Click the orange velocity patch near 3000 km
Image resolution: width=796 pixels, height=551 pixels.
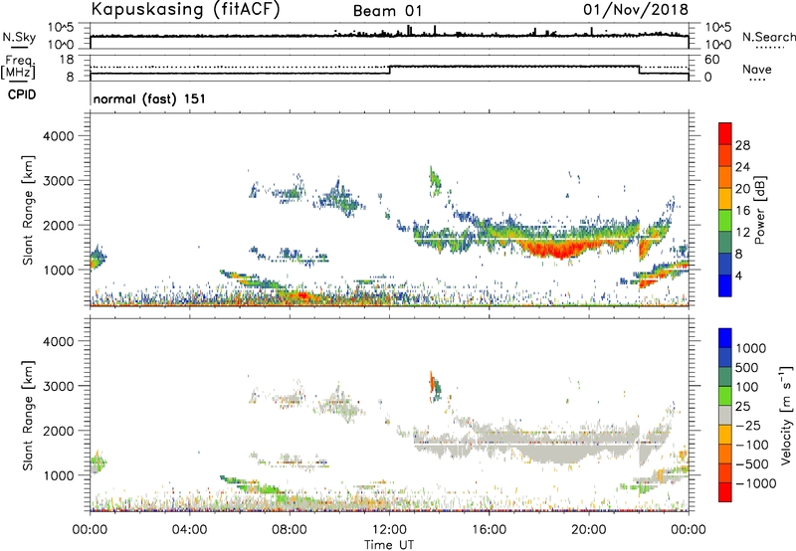432,383
